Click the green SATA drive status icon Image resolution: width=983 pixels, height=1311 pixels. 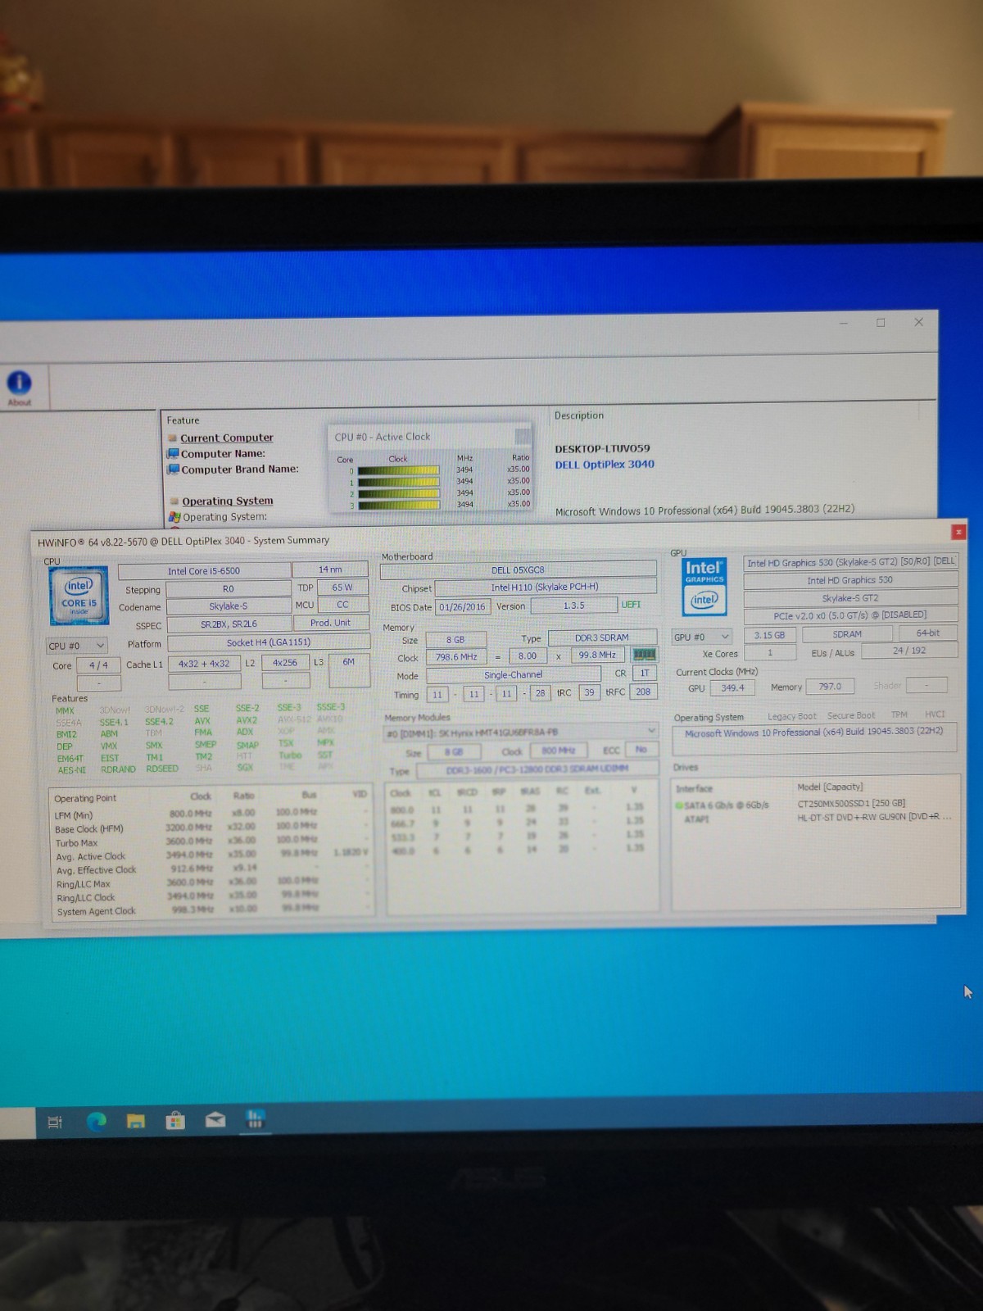[679, 805]
